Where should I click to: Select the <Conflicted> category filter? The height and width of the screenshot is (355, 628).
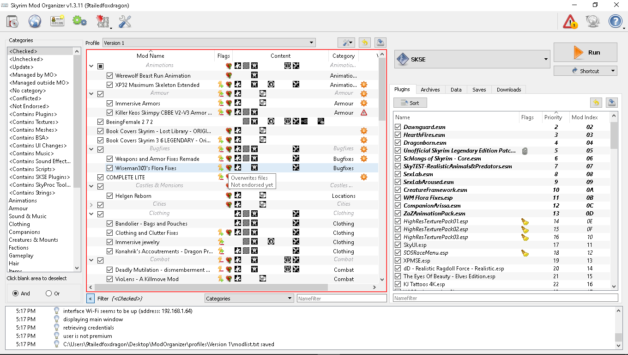(25, 98)
